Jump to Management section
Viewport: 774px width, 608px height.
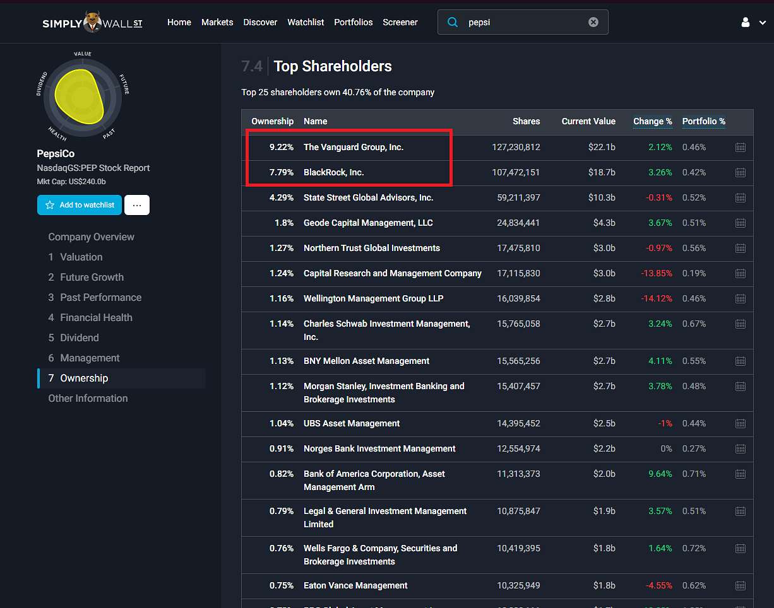[x=84, y=358]
